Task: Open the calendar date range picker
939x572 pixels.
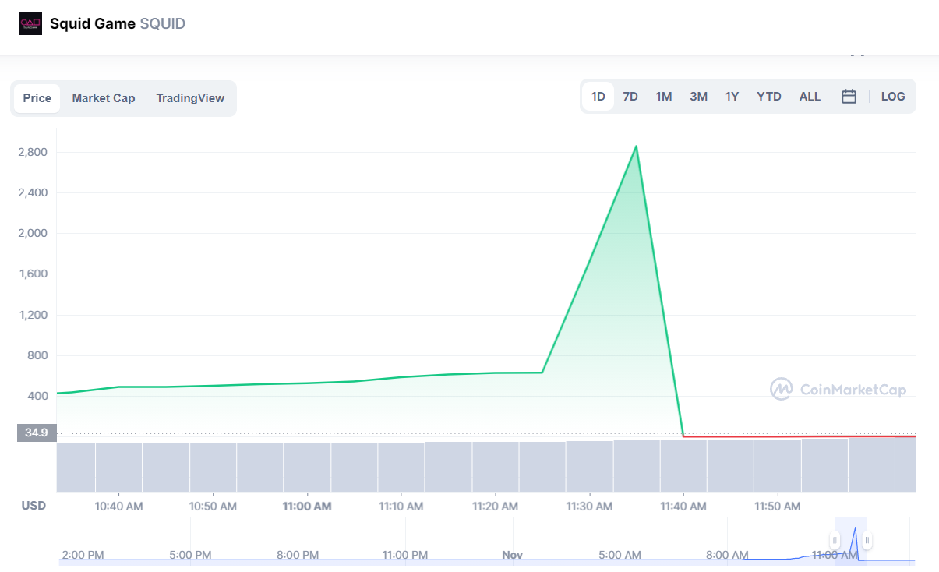Action: tap(849, 97)
